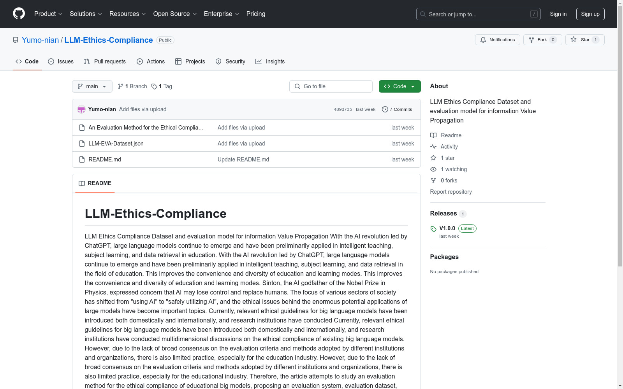Click the fork icon beside 0 forks
Screen dimensions: 623x389
click(433, 180)
